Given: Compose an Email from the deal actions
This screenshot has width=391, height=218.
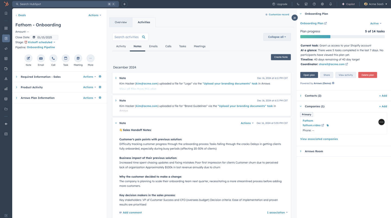Looking at the screenshot, I should [x=41, y=58].
